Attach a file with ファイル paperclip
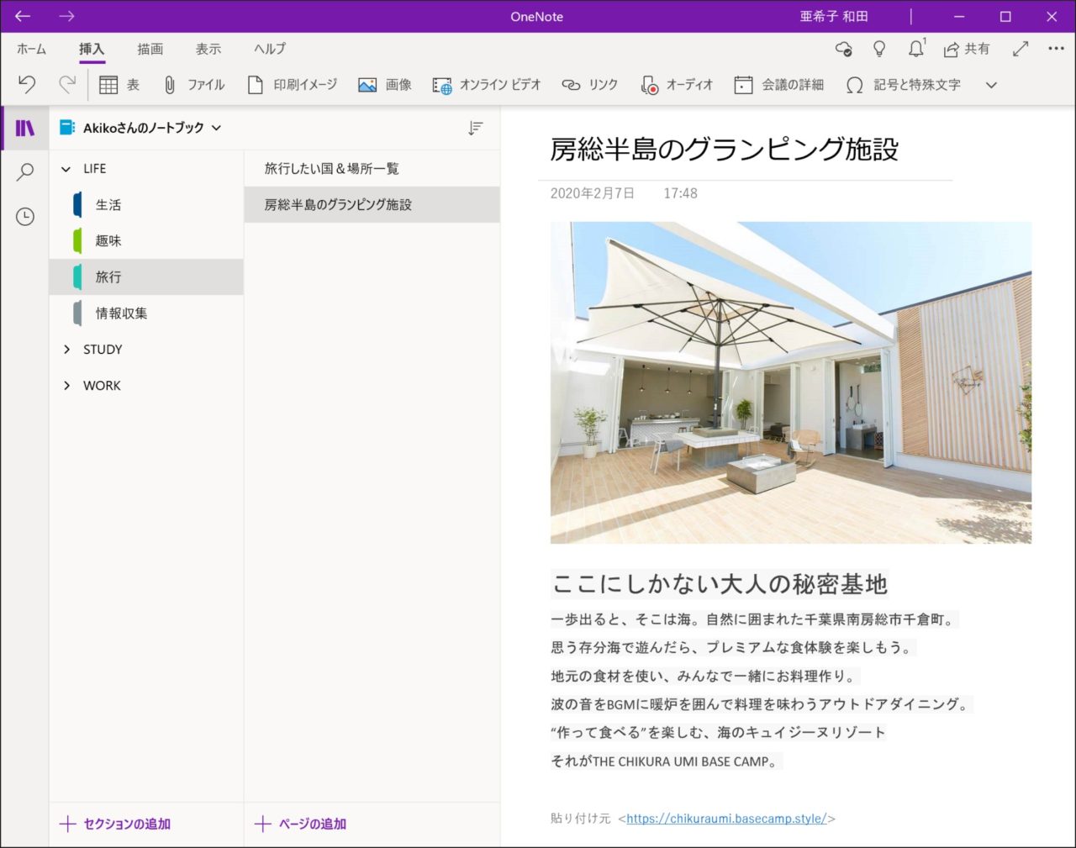 click(194, 85)
